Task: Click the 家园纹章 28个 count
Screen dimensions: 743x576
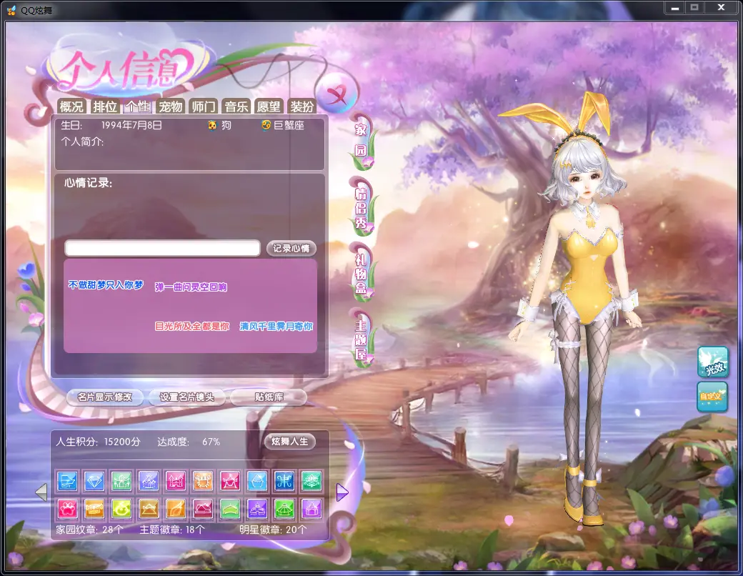Action: [x=89, y=530]
